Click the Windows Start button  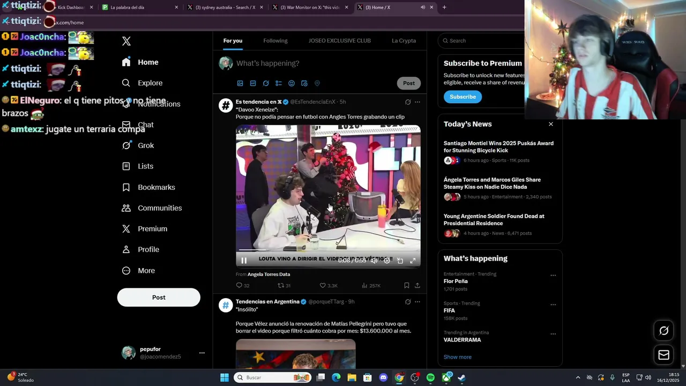[x=225, y=377]
